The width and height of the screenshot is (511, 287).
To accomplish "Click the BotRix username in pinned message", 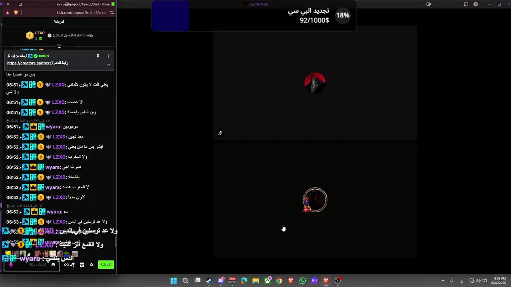I will pos(44,56).
